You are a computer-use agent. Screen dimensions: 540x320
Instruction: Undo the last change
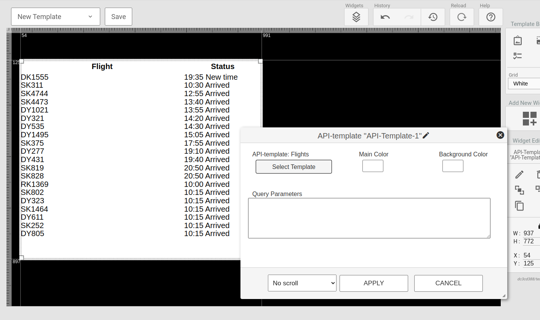[385, 17]
